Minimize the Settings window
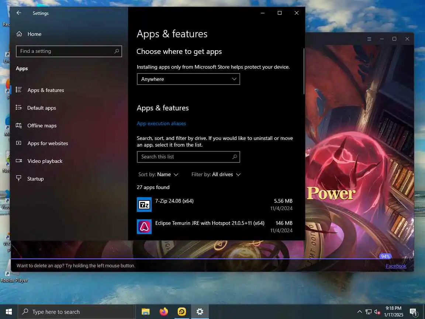This screenshot has width=425, height=319. 262,13
